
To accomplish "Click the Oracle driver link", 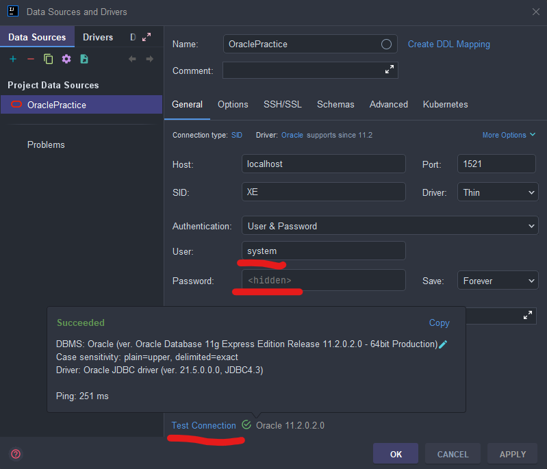I will 292,135.
